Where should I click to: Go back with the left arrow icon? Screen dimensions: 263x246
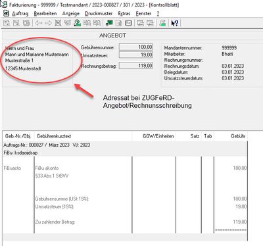pos(39,23)
